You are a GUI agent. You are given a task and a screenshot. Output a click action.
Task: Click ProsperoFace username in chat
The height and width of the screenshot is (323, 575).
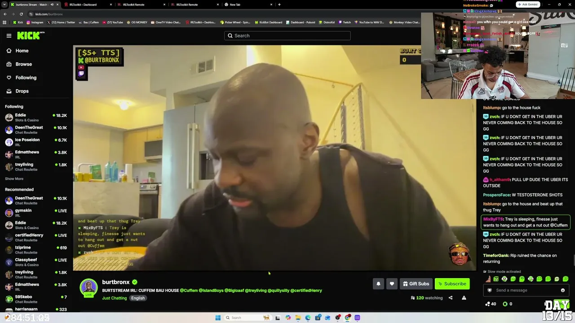496,195
